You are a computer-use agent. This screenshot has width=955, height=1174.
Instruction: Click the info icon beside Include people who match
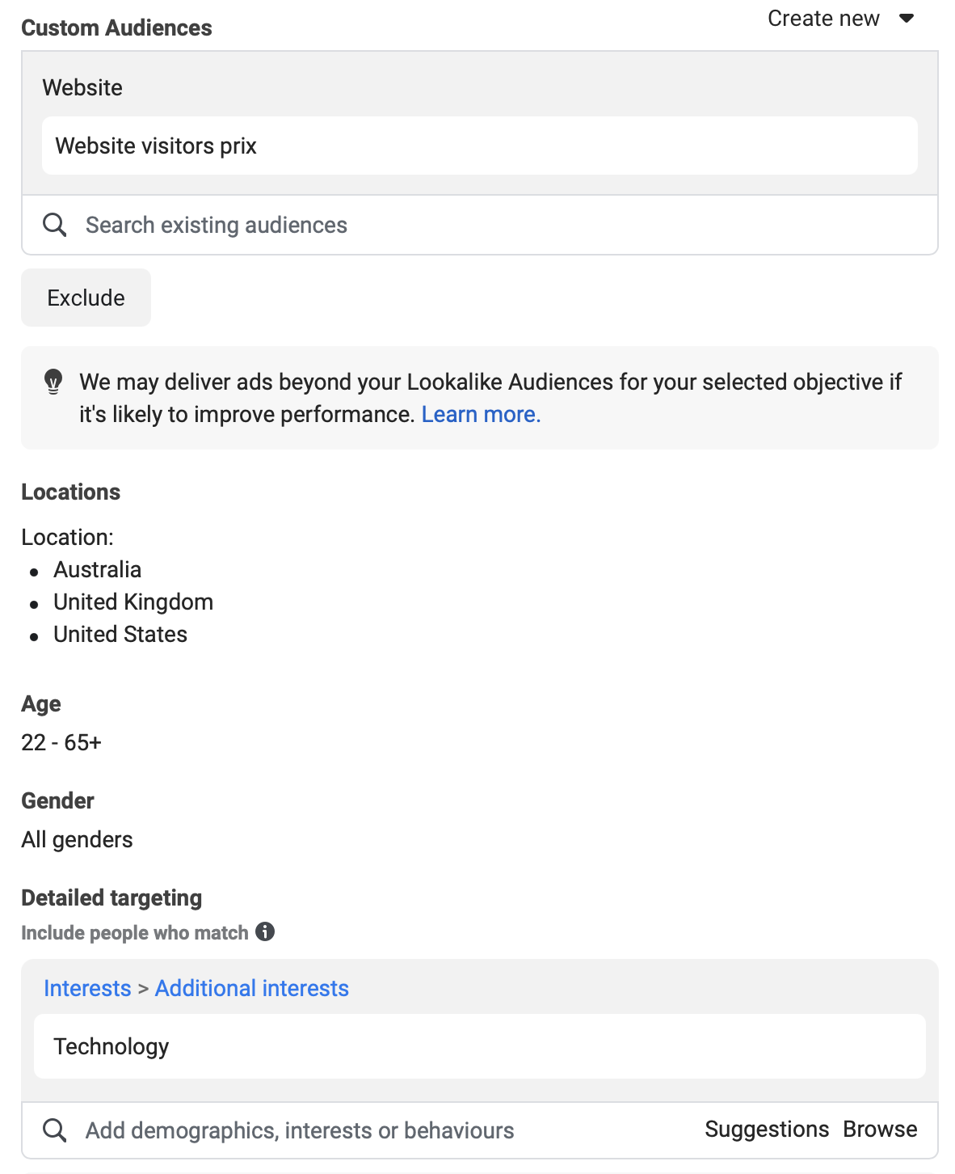[265, 932]
